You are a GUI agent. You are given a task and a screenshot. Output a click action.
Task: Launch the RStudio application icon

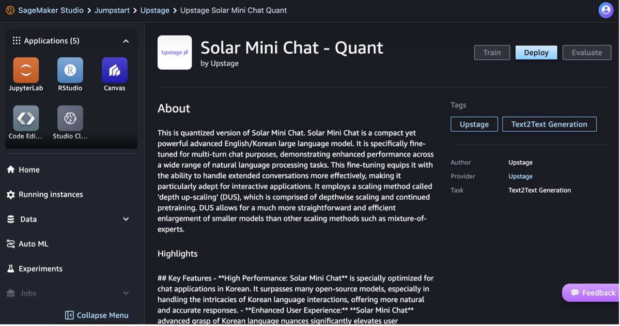coord(70,70)
